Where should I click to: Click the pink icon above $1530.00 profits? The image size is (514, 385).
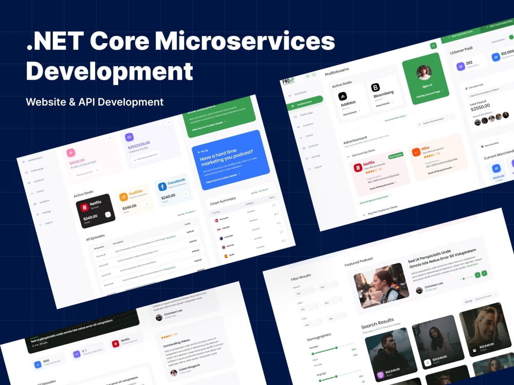(71, 152)
